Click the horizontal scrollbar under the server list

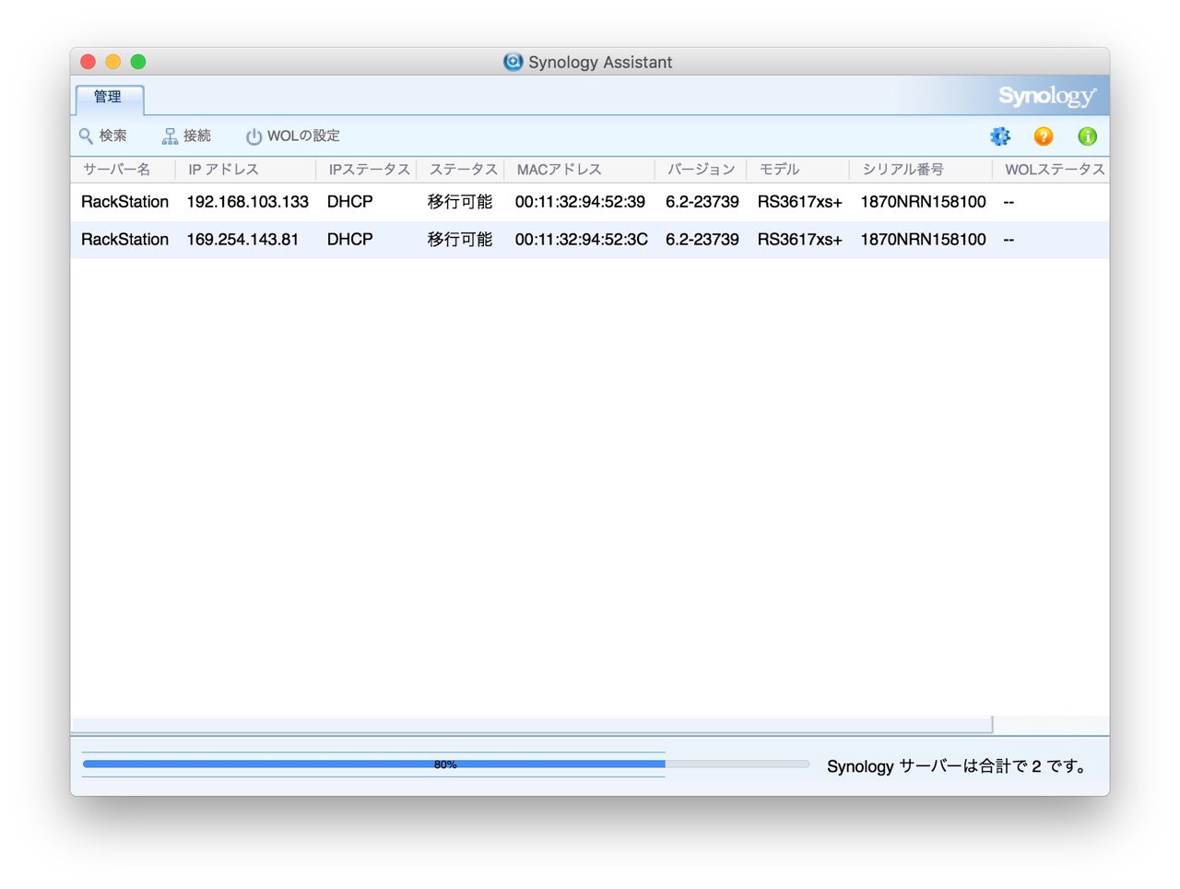532,725
